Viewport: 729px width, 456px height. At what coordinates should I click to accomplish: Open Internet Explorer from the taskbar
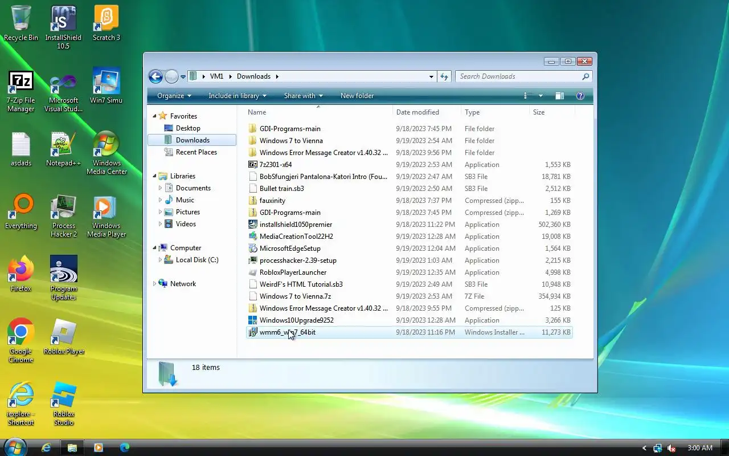pyautogui.click(x=47, y=447)
